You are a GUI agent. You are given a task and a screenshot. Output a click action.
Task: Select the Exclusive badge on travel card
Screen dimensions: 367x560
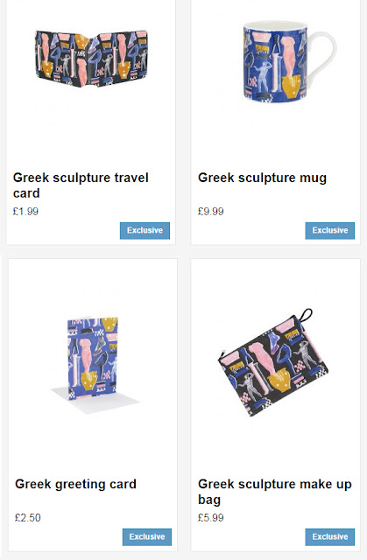point(145,230)
